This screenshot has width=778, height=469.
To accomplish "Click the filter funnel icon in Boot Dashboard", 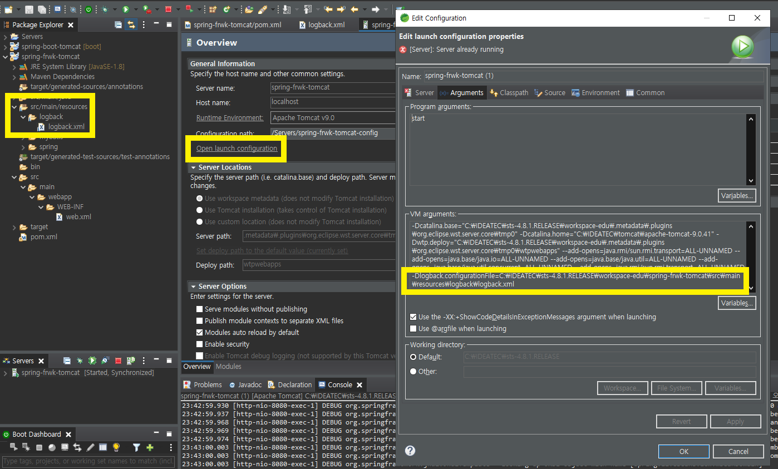I will click(136, 447).
